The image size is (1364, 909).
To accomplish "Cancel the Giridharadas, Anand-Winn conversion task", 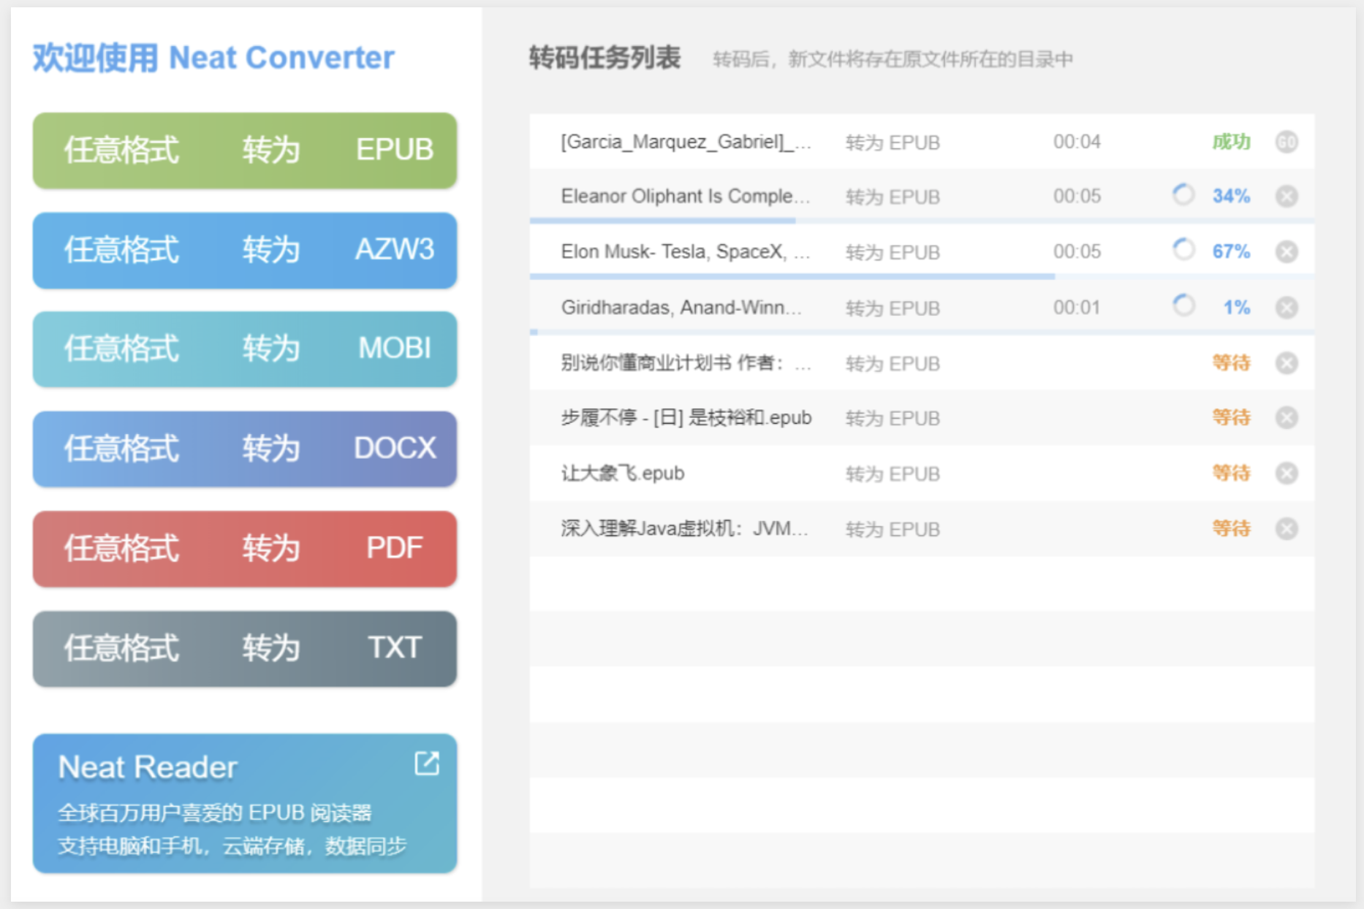I will coord(1287,306).
